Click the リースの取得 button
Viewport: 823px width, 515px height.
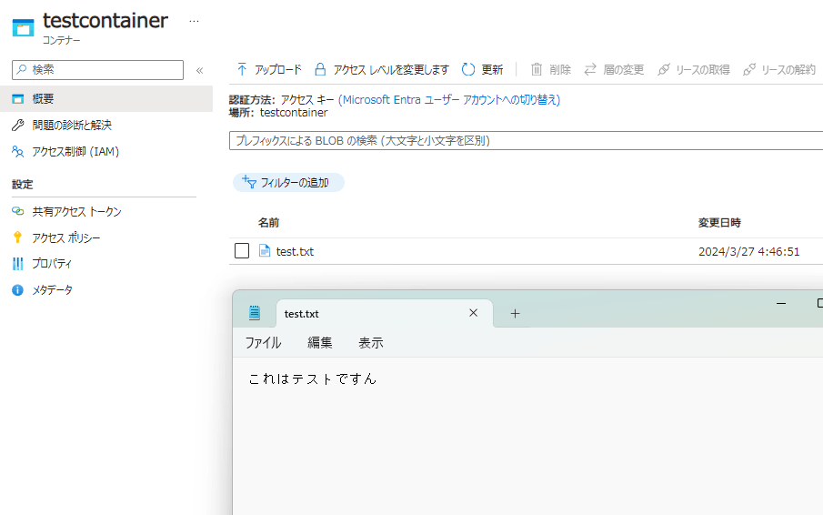pyautogui.click(x=693, y=69)
